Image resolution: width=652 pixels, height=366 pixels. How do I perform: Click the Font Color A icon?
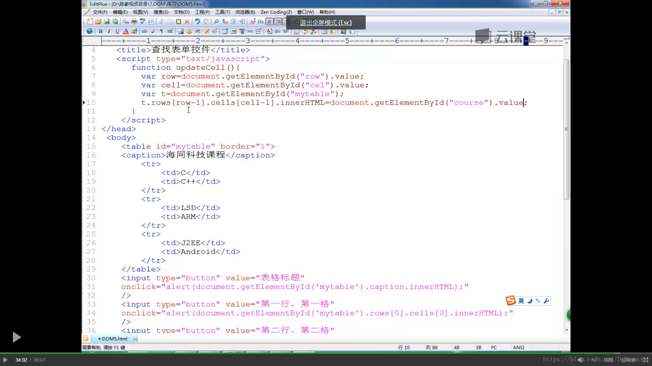[126, 31]
